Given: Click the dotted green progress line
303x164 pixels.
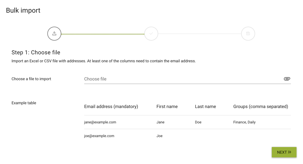Looking at the screenshot, I should pyautogui.click(x=103, y=34).
